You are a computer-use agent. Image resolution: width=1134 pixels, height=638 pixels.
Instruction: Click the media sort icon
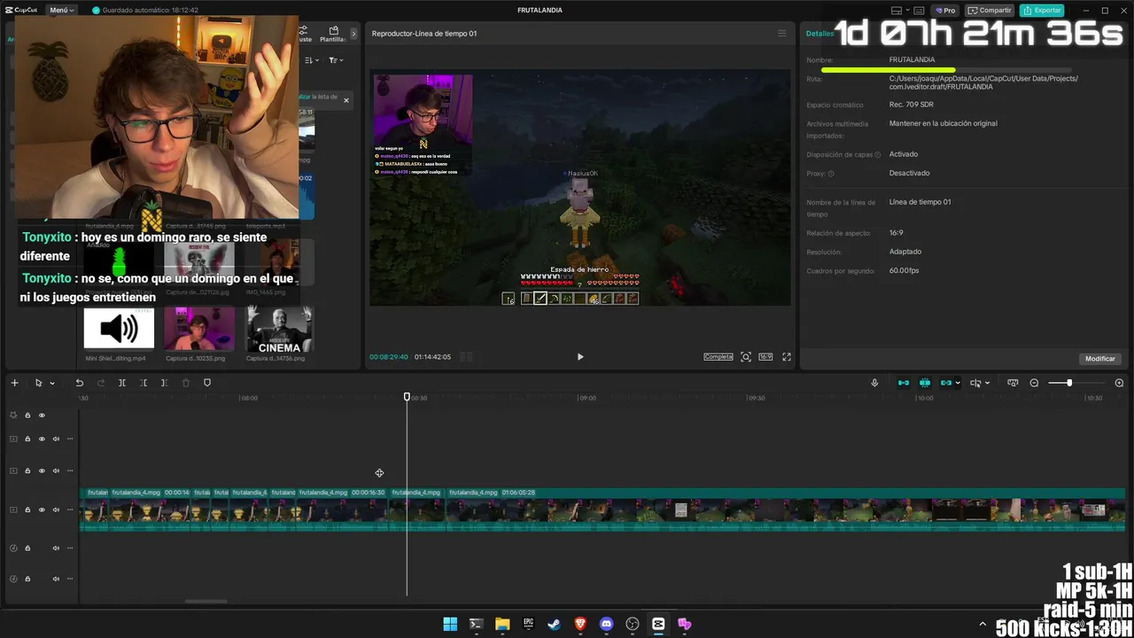[311, 60]
